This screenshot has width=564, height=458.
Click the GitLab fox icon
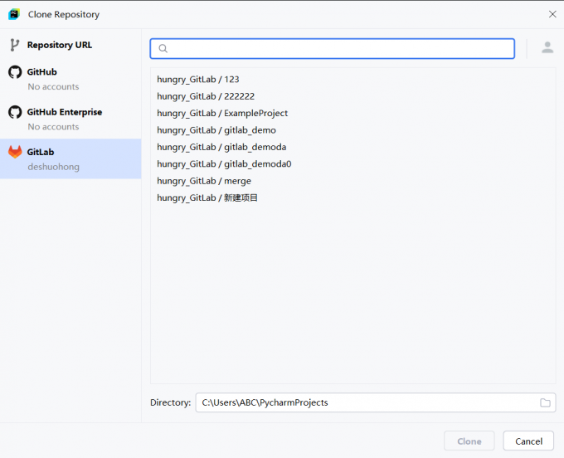tap(15, 152)
